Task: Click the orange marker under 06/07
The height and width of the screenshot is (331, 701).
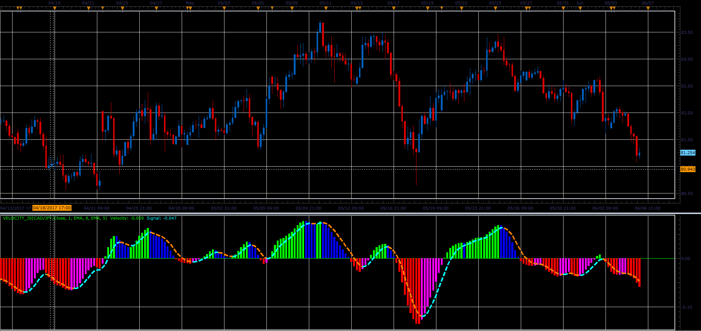Action: pyautogui.click(x=648, y=8)
